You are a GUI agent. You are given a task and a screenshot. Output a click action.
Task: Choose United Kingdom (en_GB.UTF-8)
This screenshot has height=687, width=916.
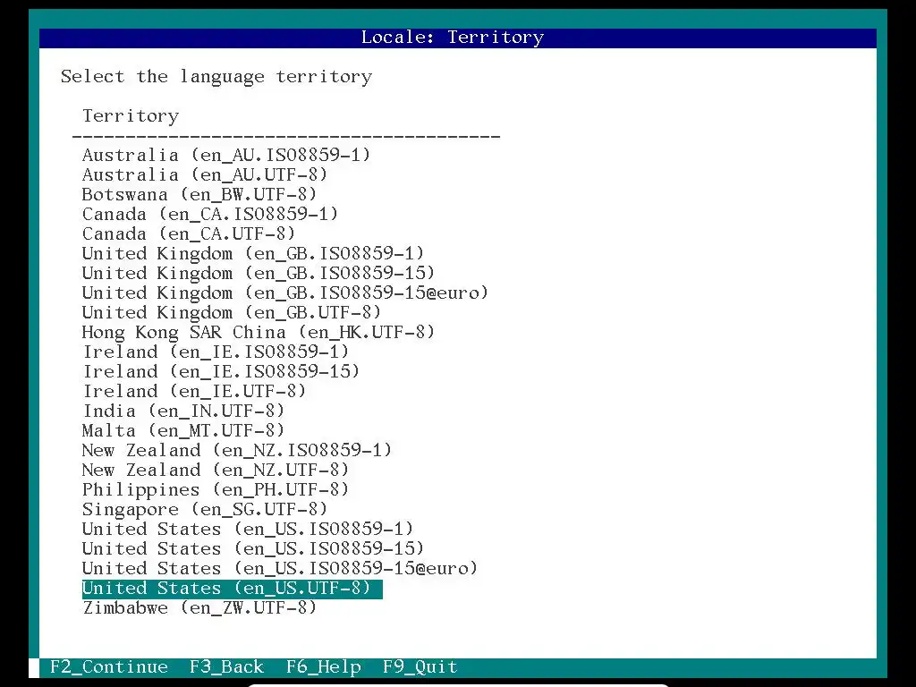coord(232,312)
